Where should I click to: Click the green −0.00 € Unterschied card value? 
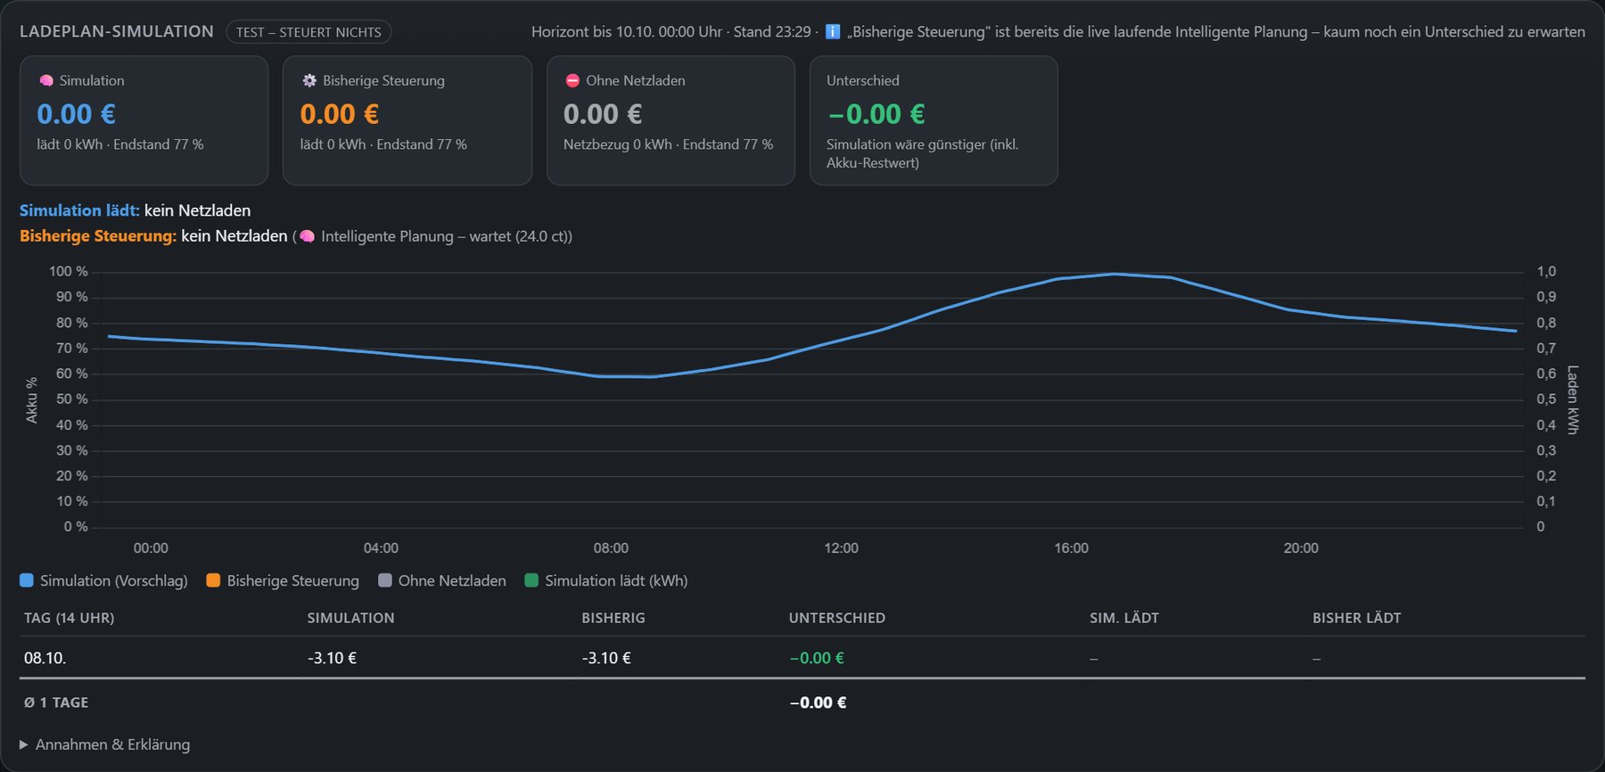(x=877, y=114)
